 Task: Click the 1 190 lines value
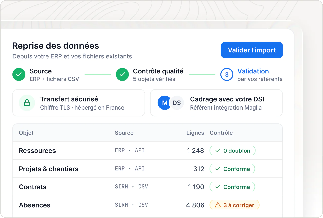196,187
